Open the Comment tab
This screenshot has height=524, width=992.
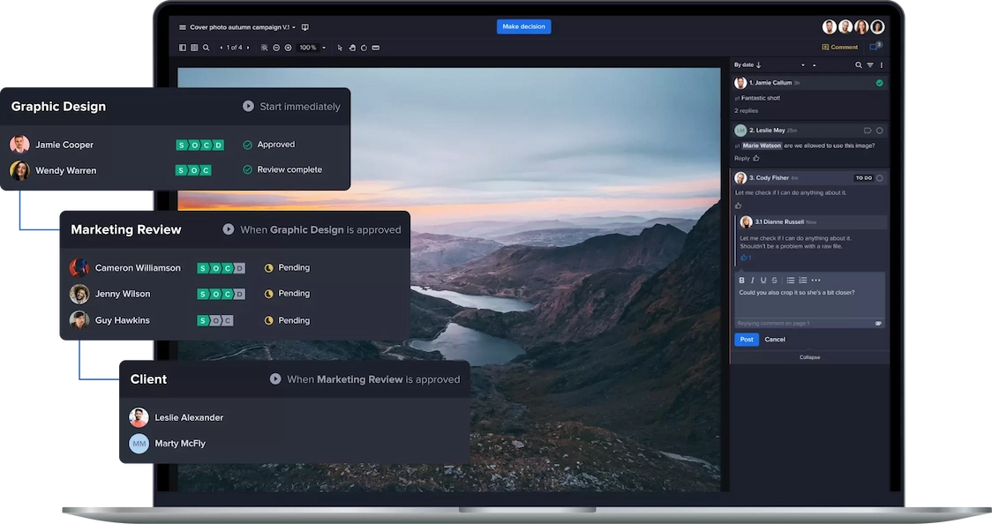click(x=839, y=48)
